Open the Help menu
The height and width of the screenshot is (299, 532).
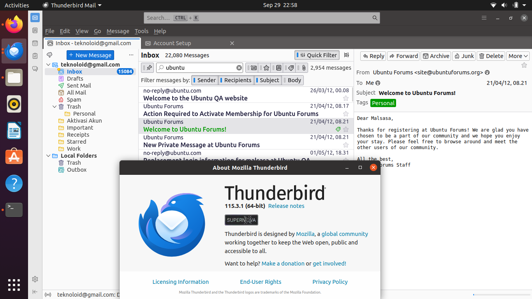tap(160, 31)
